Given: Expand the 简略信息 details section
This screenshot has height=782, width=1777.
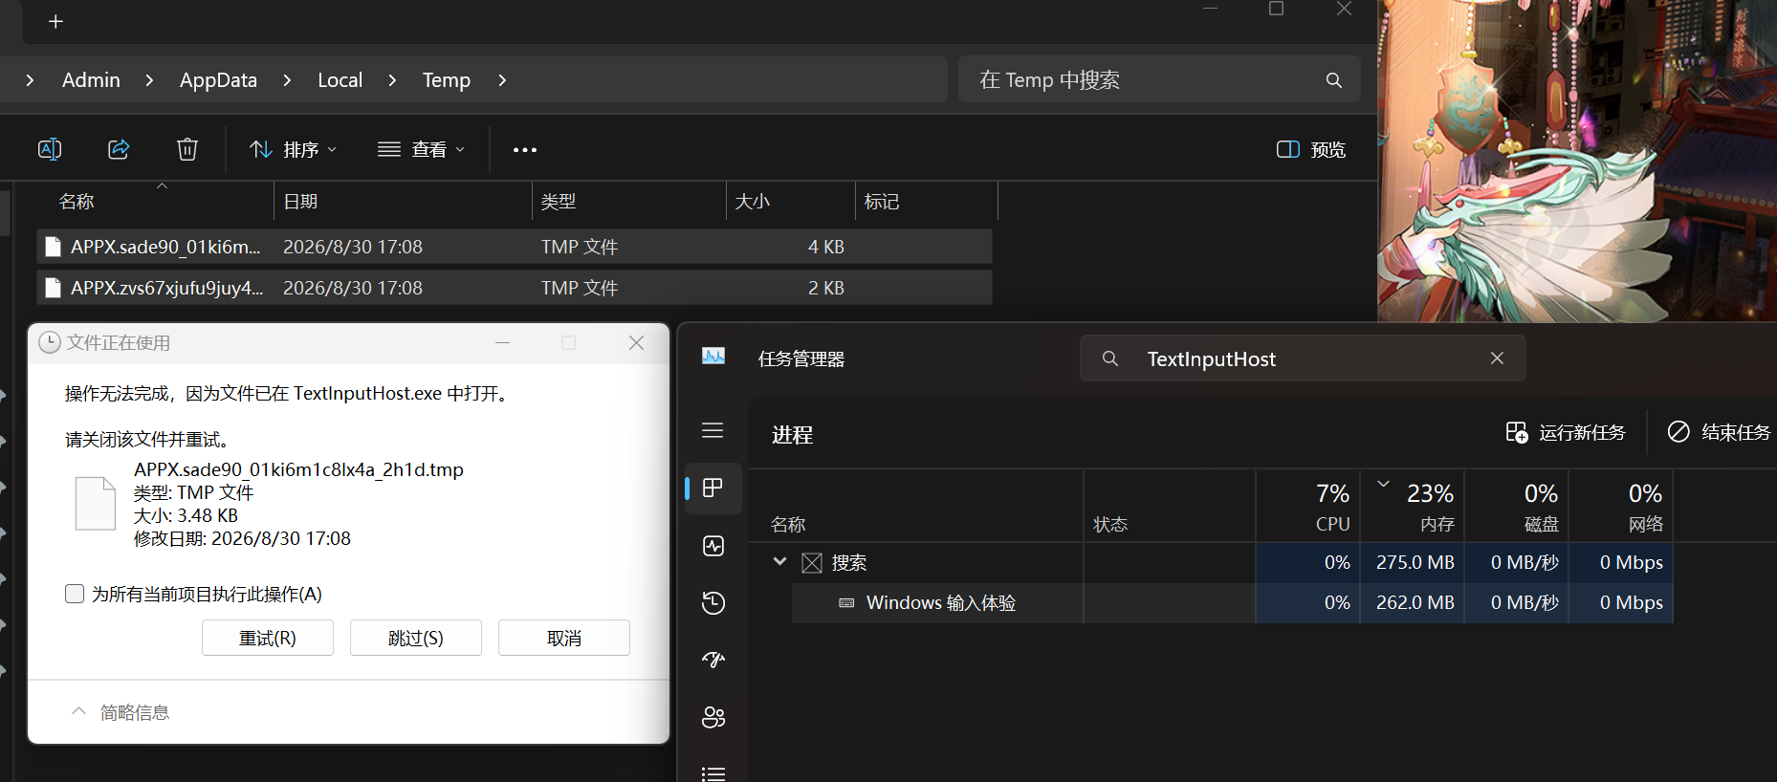Looking at the screenshot, I should pos(121,712).
